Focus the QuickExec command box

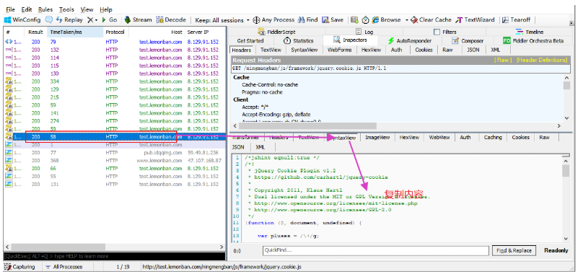[114, 256]
